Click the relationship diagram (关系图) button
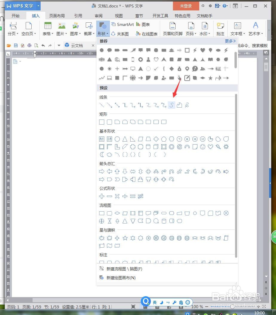The height and width of the screenshot is (315, 276). tap(120, 34)
